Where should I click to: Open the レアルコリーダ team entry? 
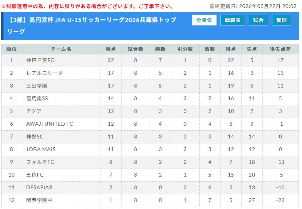(x=44, y=73)
